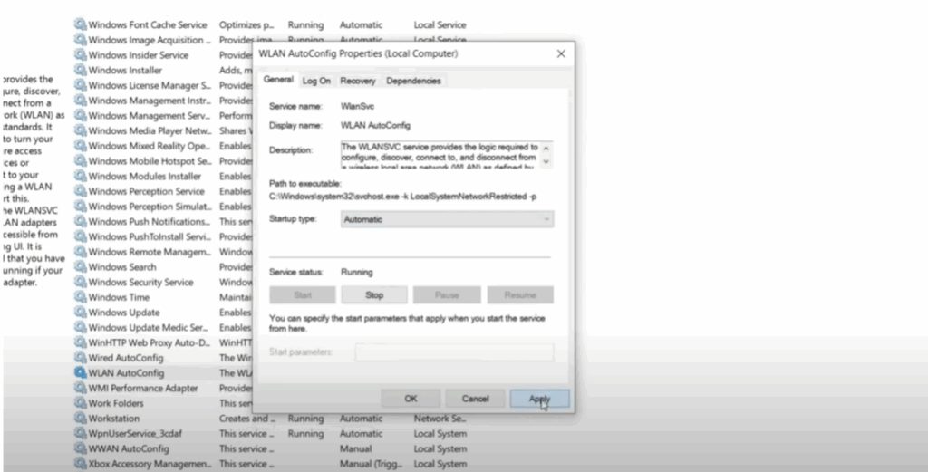Click the Pause button

pos(447,294)
